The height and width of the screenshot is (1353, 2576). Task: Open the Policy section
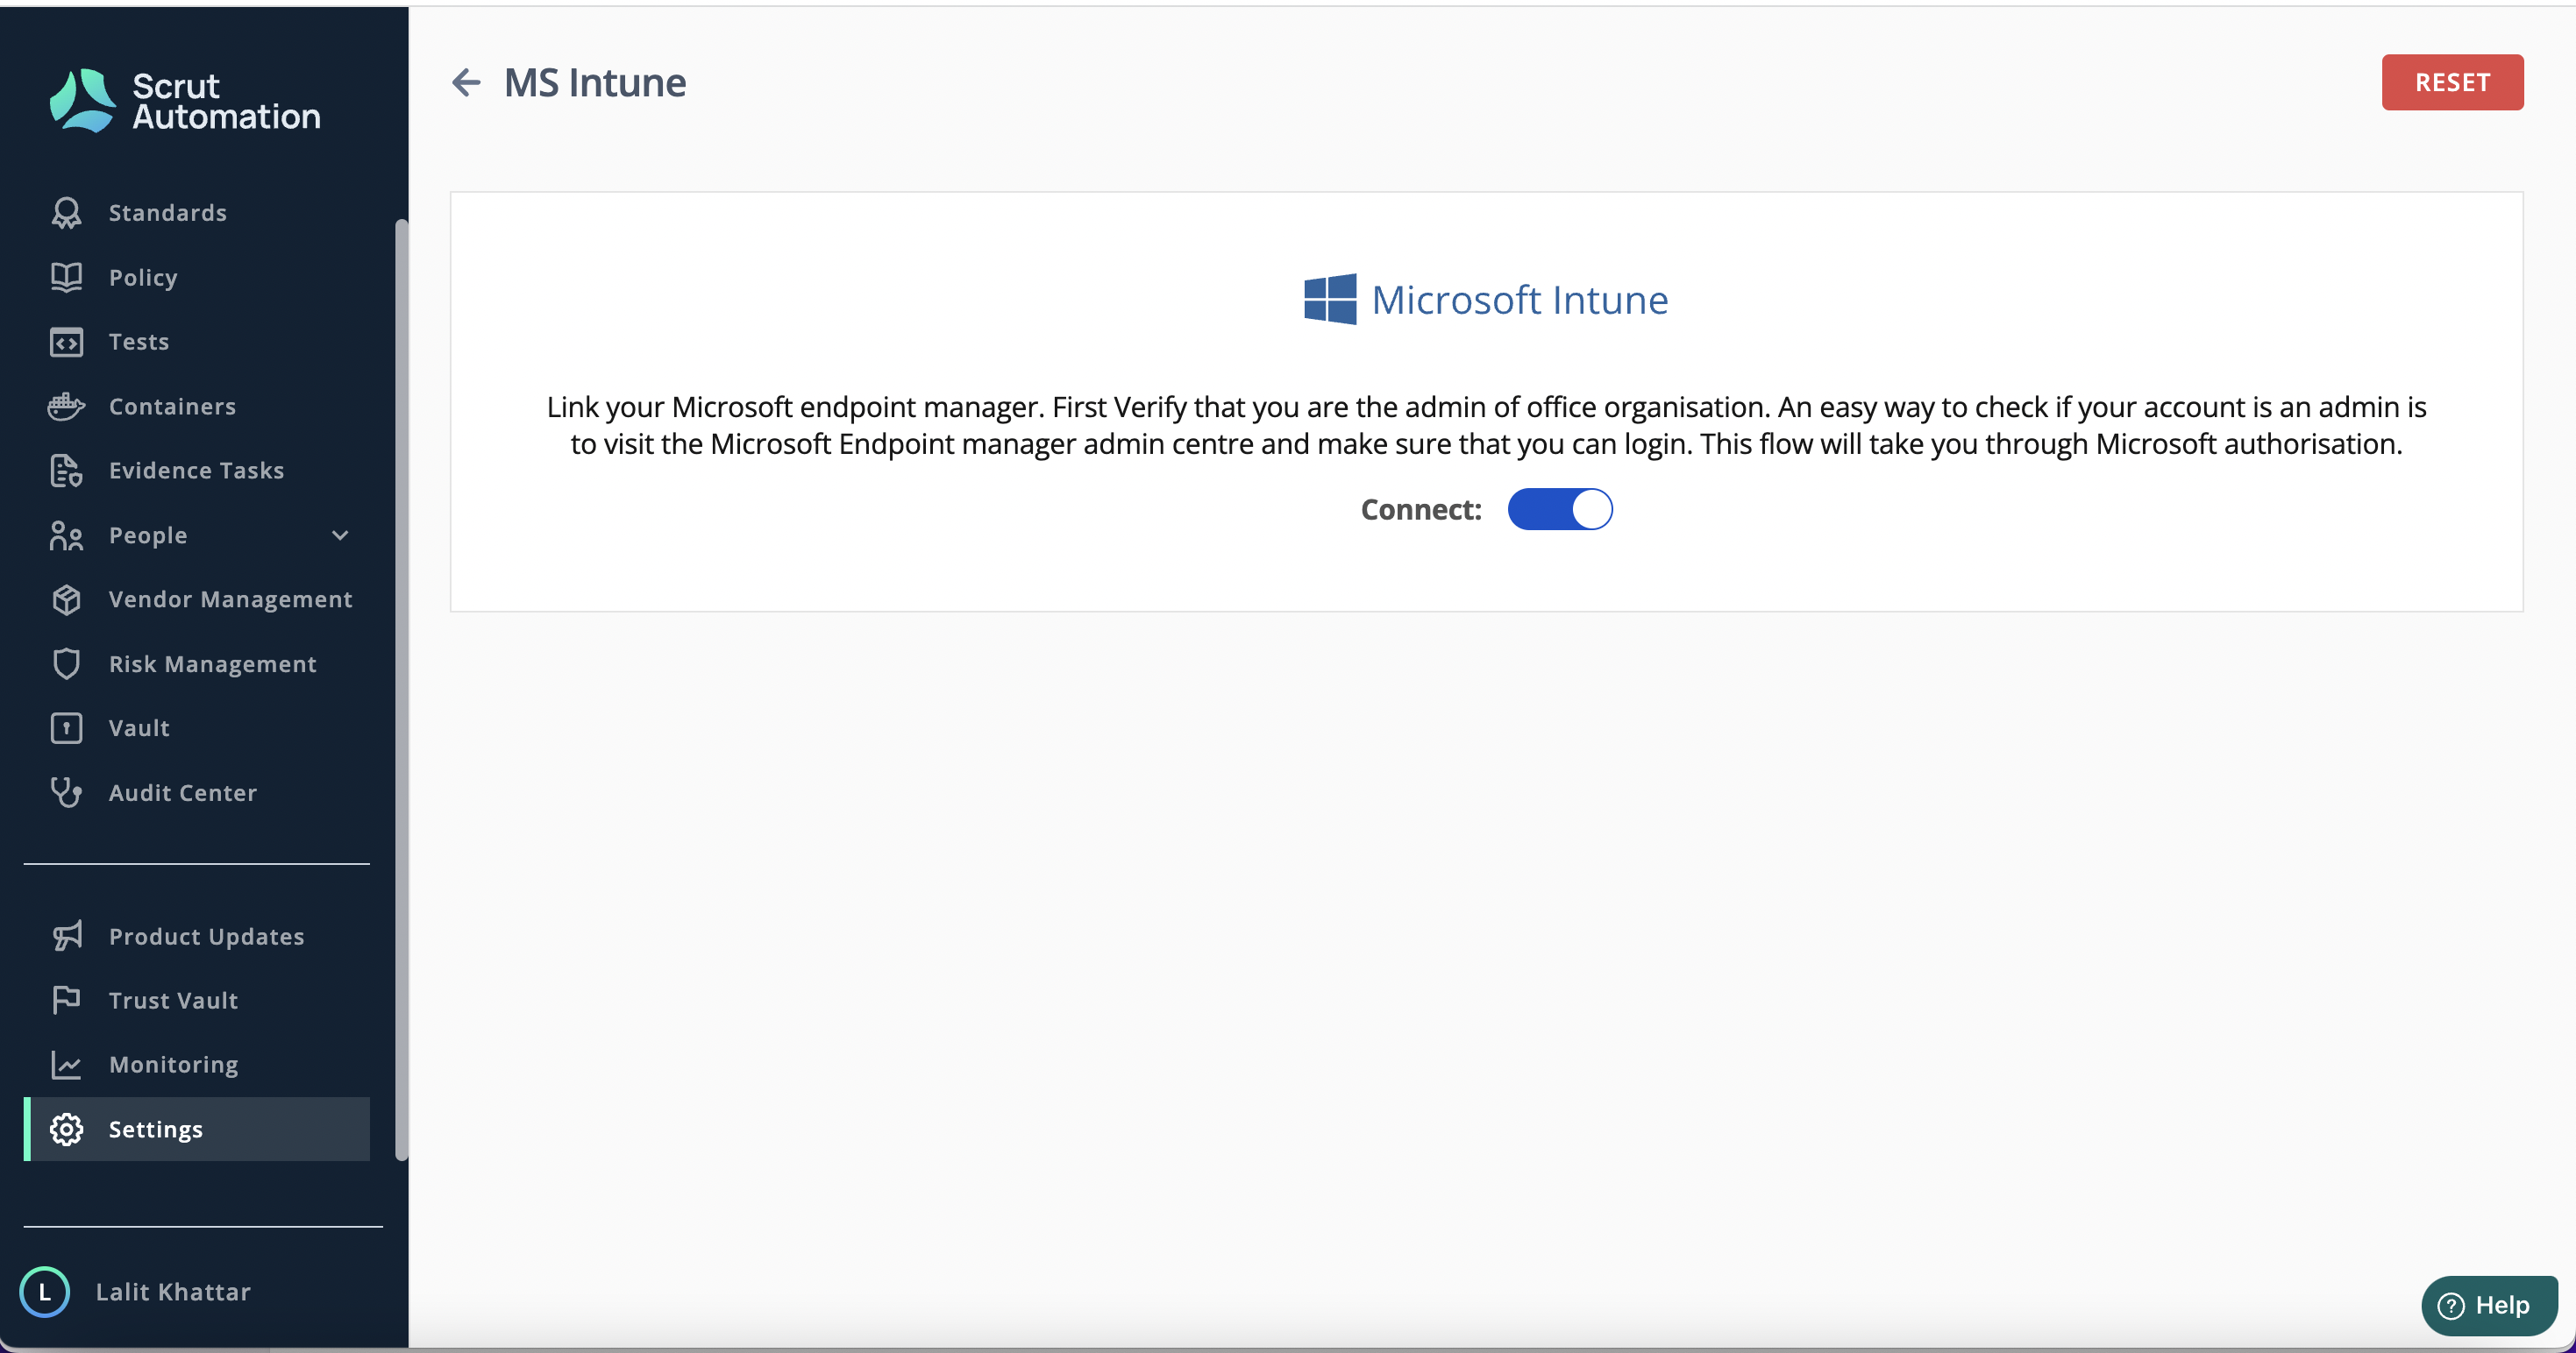143,277
